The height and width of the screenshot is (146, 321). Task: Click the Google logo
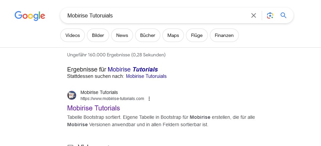pyautogui.click(x=30, y=15)
